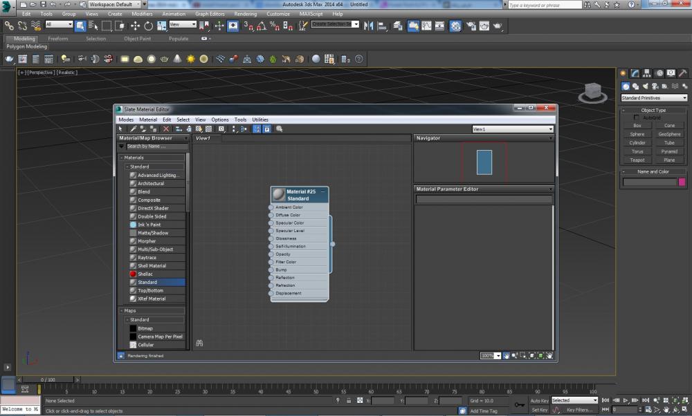Click the Key Filters button
Viewport: 692px width, 416px height.
[x=579, y=410]
